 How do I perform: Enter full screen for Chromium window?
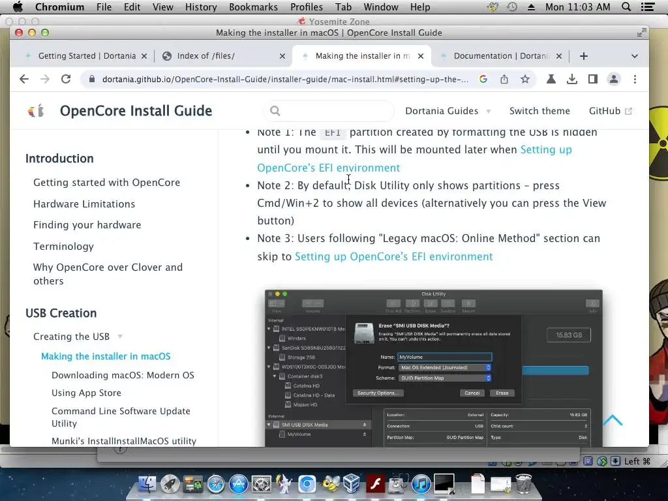click(641, 33)
